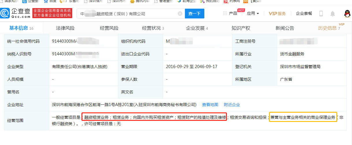Select the 登记机关 label cell

255,67
